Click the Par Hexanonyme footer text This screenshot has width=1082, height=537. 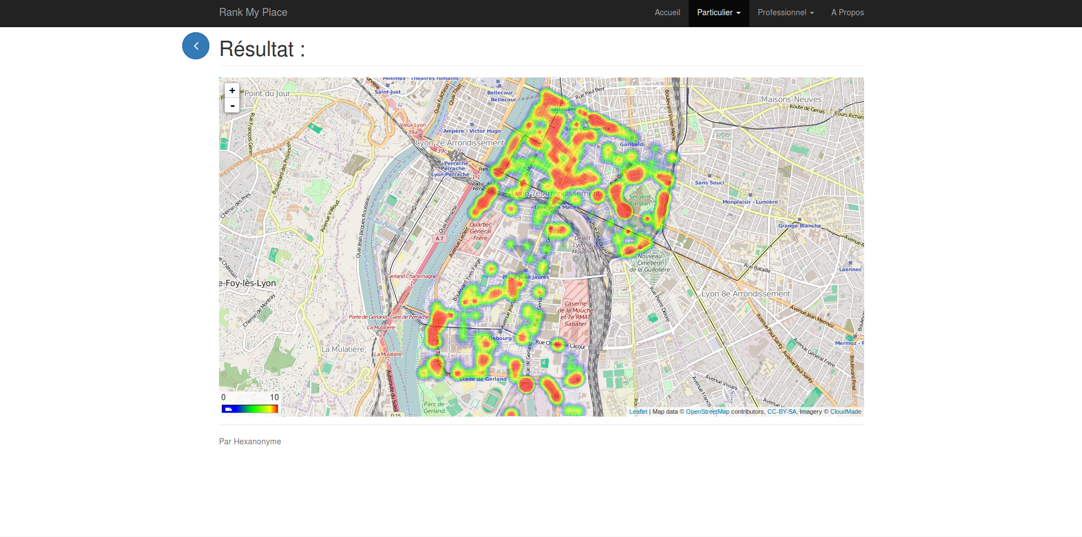coord(250,441)
